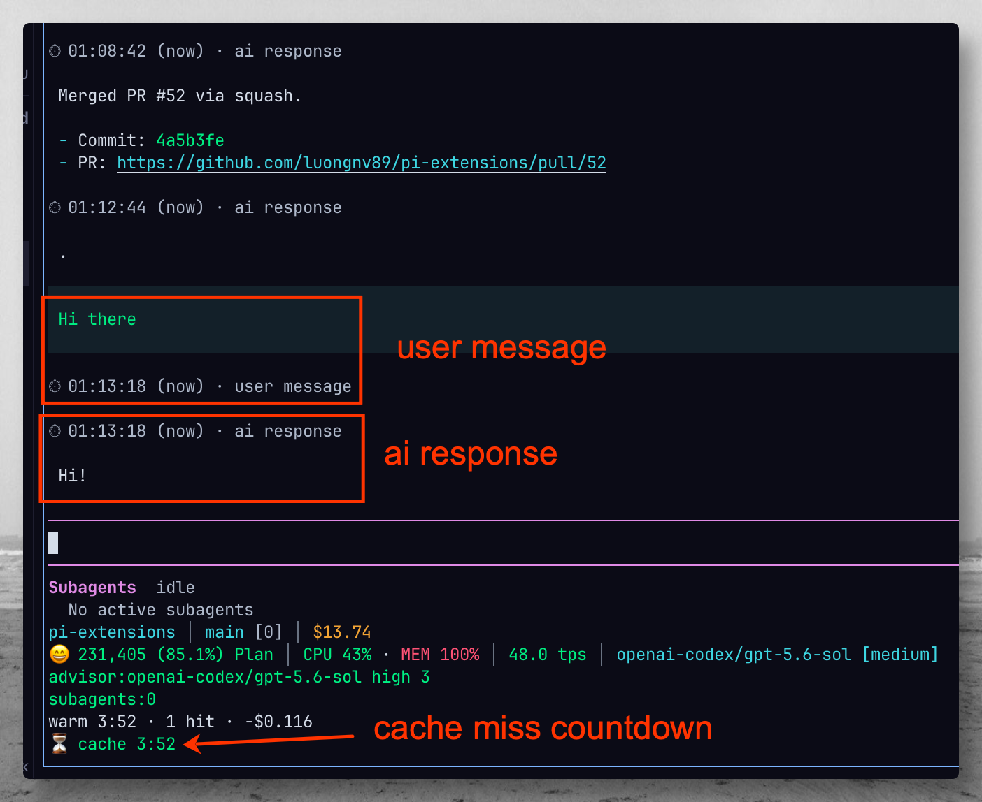Viewport: 982px width, 802px height.
Task: Click into the prompt input with block cursor
Action: pyautogui.click(x=504, y=543)
